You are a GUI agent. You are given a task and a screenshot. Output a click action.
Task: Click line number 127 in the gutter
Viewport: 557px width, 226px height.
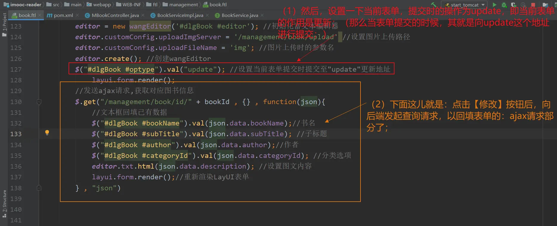point(16,70)
